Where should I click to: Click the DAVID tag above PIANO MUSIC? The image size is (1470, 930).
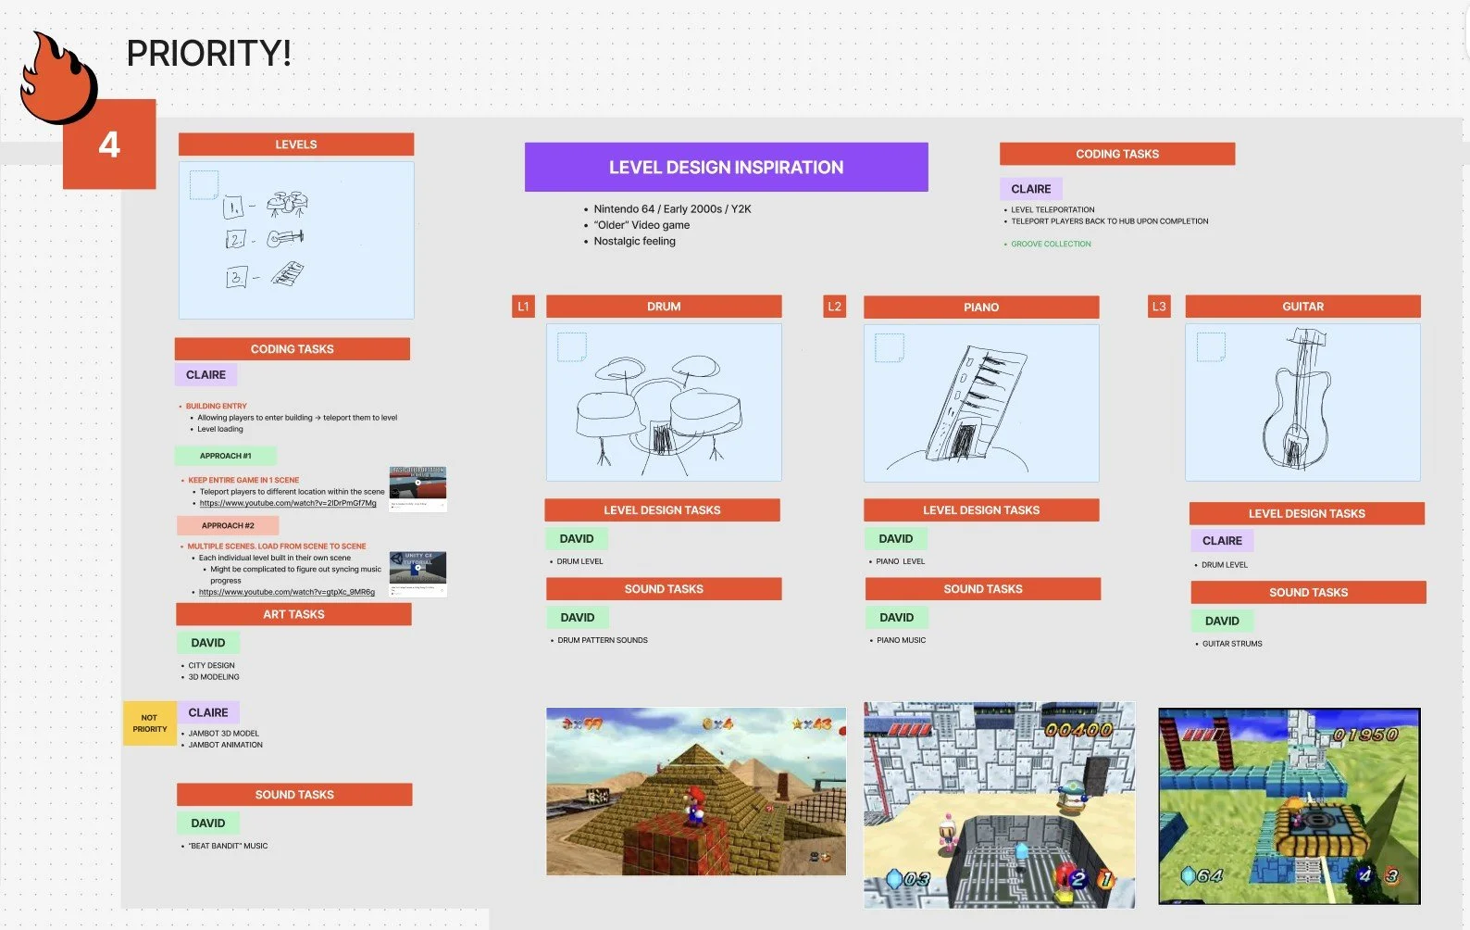897,618
